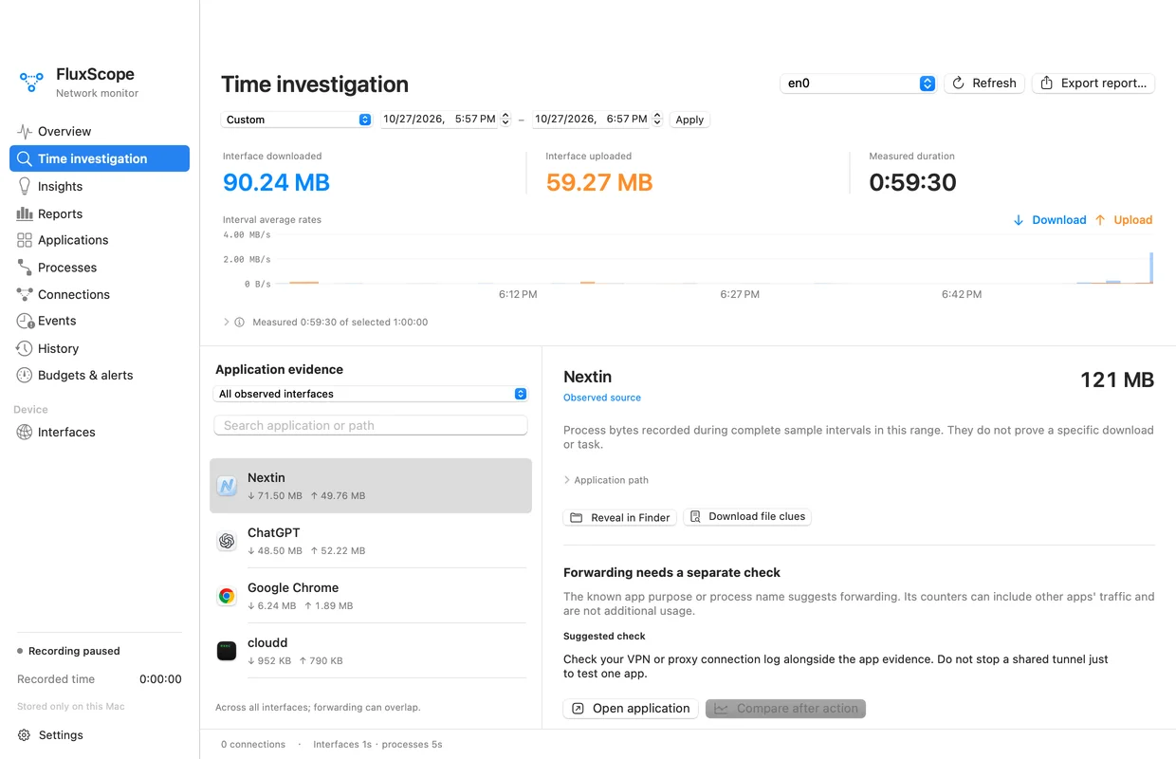This screenshot has width=1176, height=759.
Task: Click Interfaces 1s processes 5s status text
Action: pyautogui.click(x=377, y=745)
